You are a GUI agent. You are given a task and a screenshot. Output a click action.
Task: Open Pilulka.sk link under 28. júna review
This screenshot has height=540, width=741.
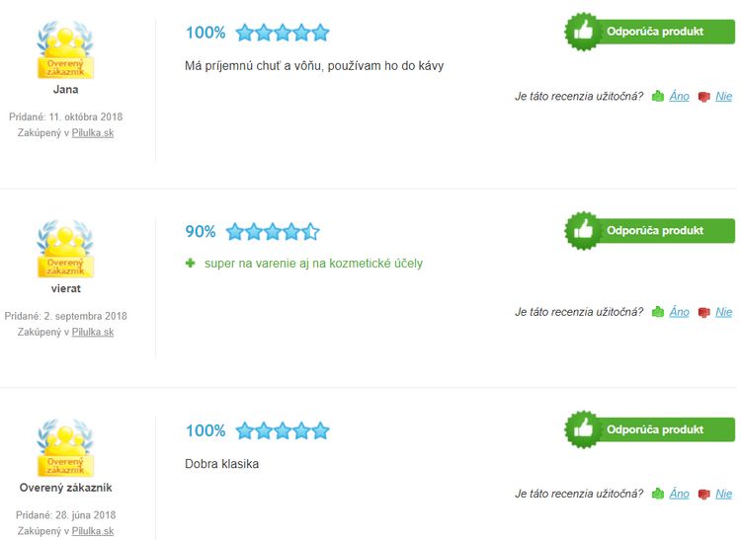[x=93, y=531]
